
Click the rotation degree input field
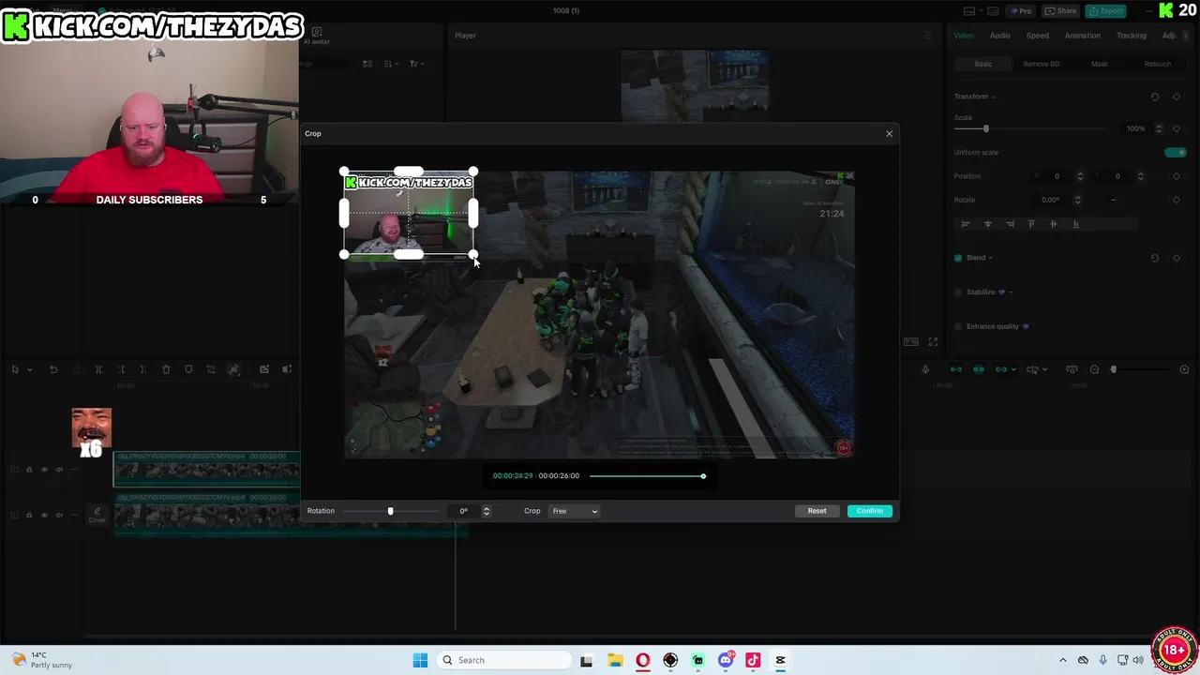[x=463, y=511]
